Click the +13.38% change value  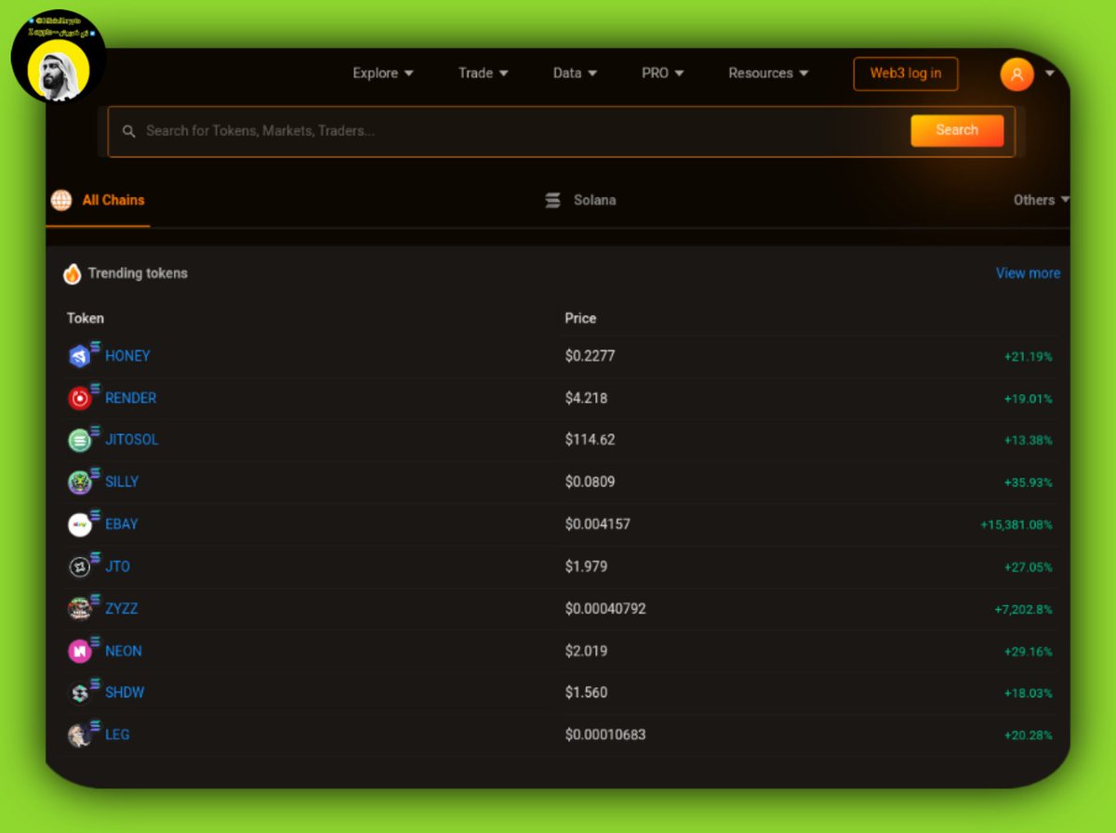(x=1029, y=441)
